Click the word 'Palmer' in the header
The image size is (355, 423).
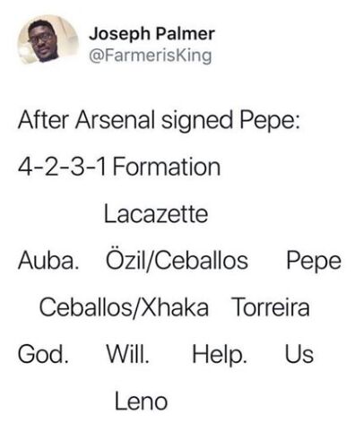[x=185, y=34]
